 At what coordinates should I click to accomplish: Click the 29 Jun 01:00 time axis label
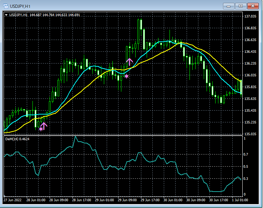[x=104, y=200]
